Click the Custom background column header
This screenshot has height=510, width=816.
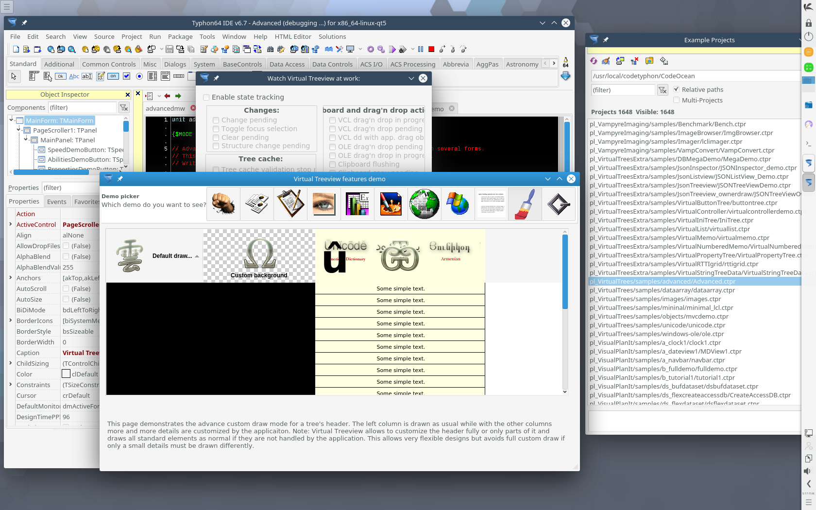[x=259, y=256]
